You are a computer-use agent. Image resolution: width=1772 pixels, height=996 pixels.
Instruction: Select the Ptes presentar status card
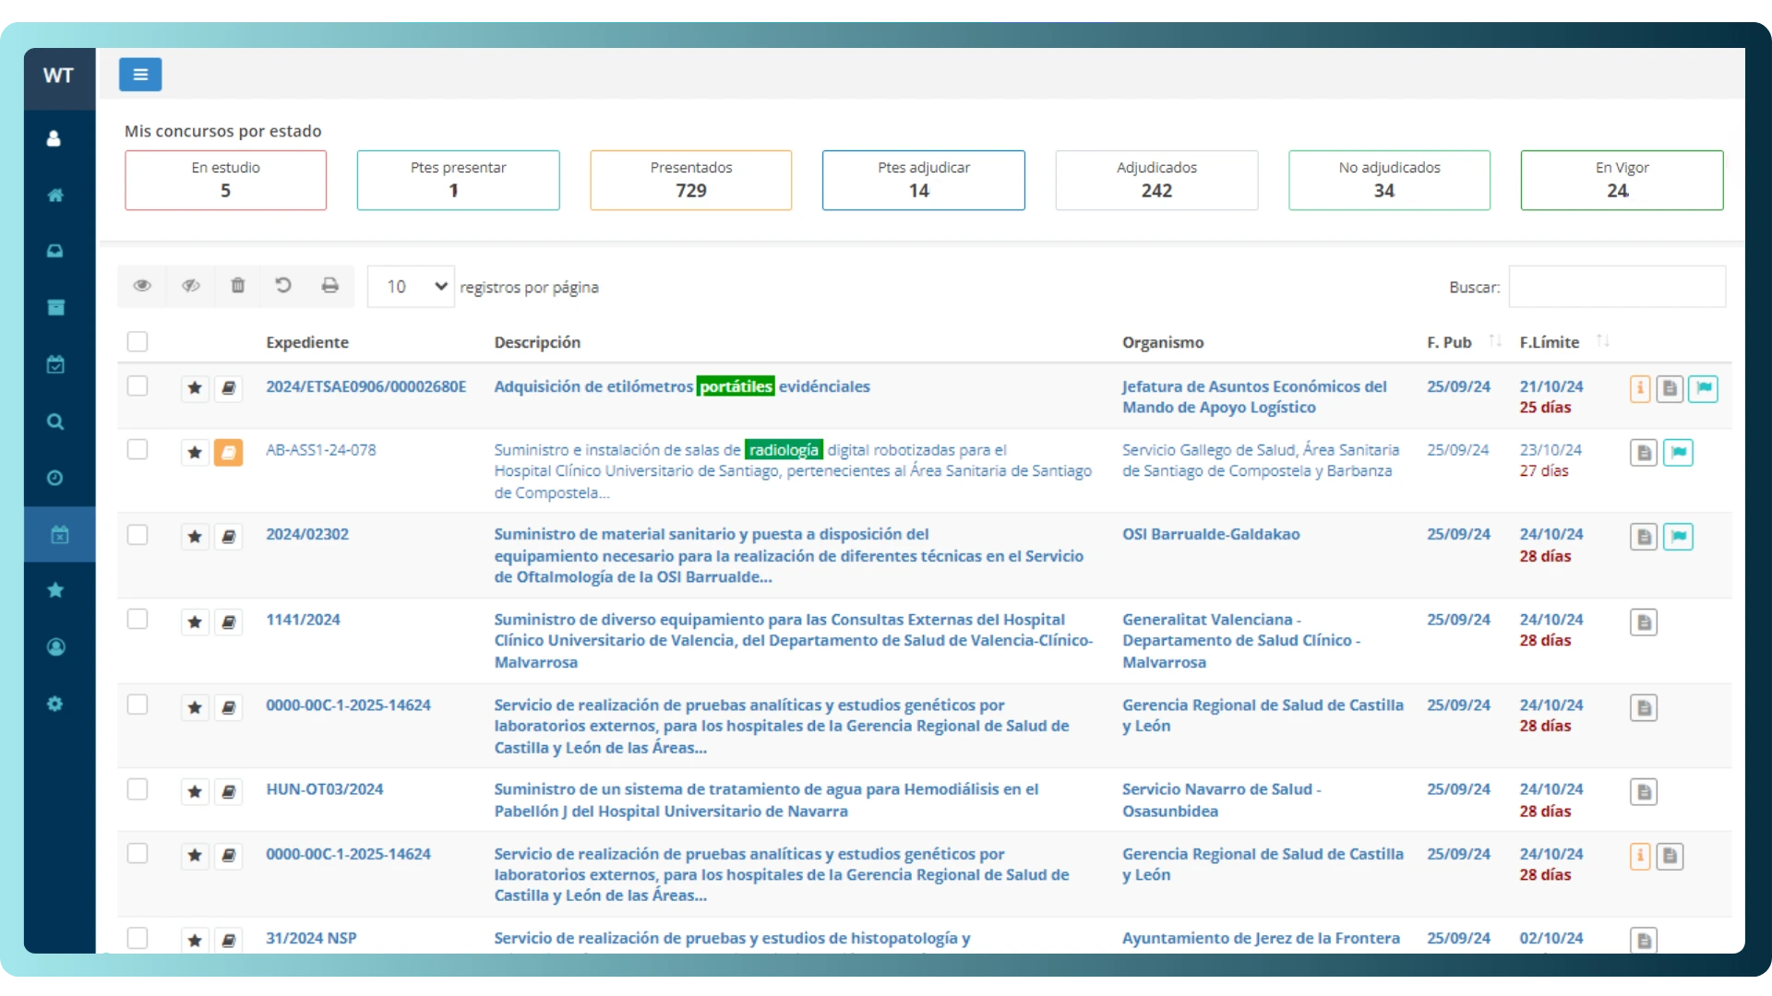click(459, 180)
